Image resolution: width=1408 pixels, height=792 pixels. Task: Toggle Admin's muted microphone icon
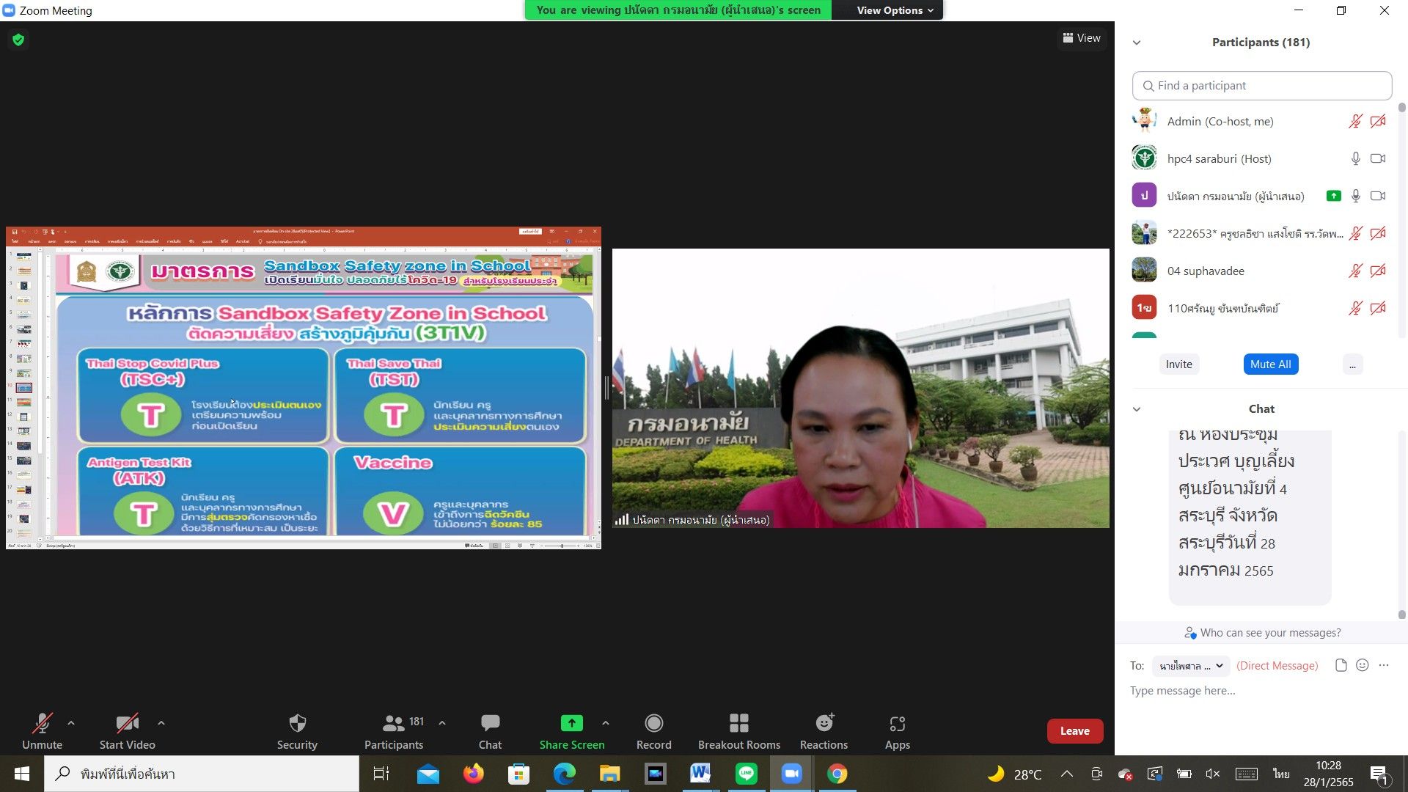[x=1355, y=122]
